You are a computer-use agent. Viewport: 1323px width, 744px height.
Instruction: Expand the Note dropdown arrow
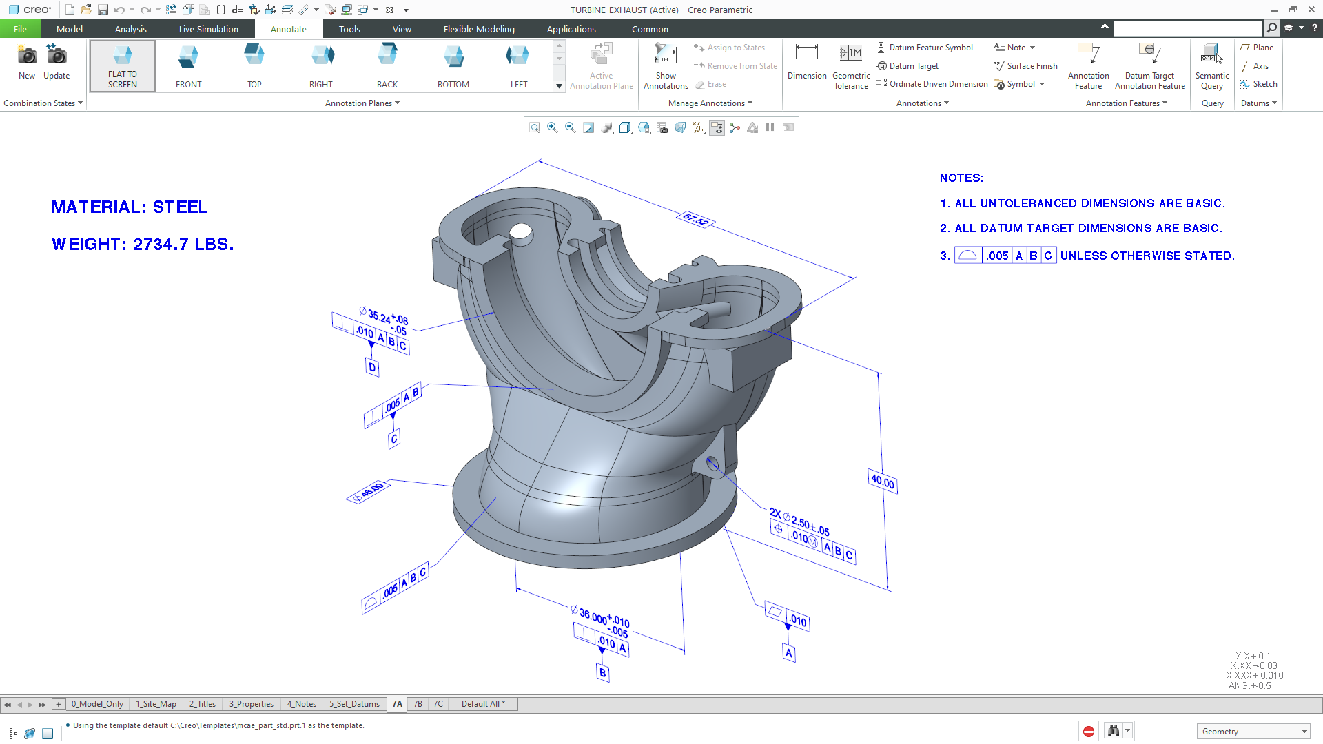coord(1032,48)
